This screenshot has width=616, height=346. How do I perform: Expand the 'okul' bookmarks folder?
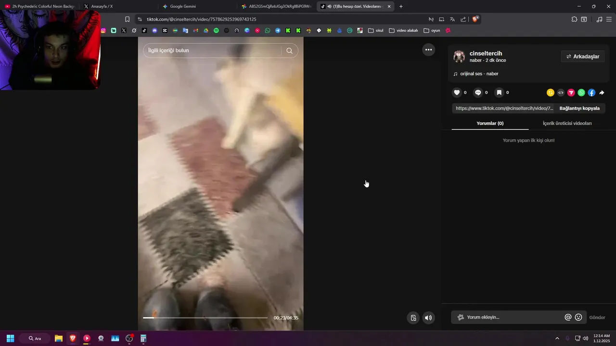point(375,30)
